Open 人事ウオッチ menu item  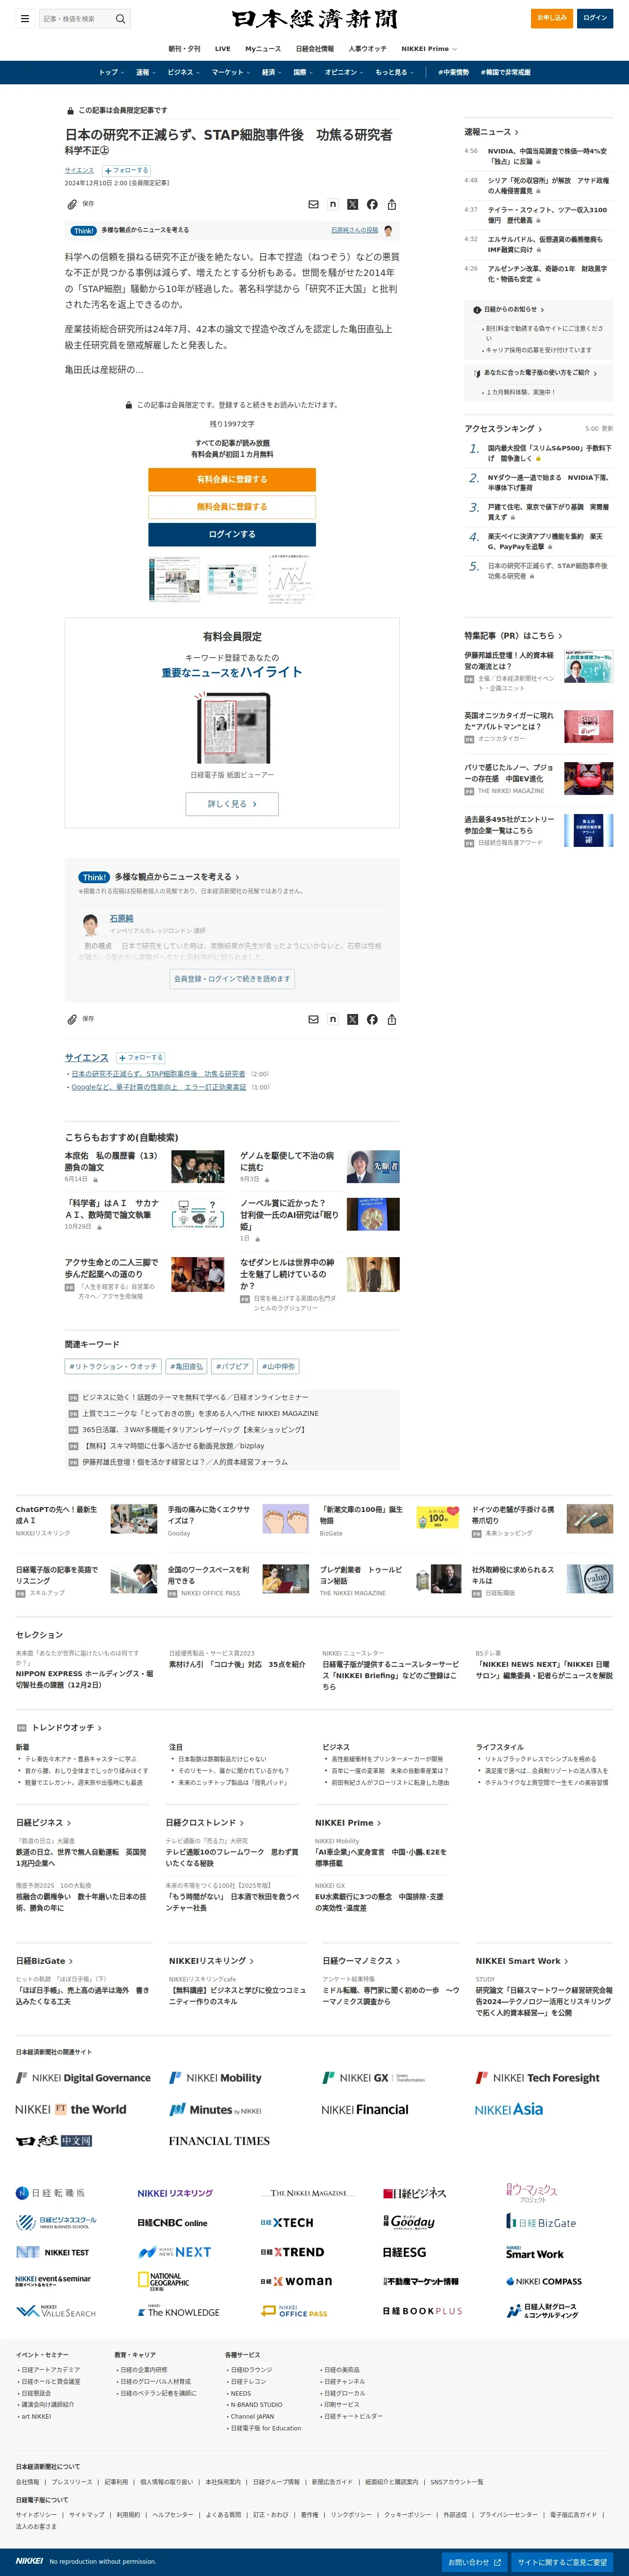[x=367, y=49]
